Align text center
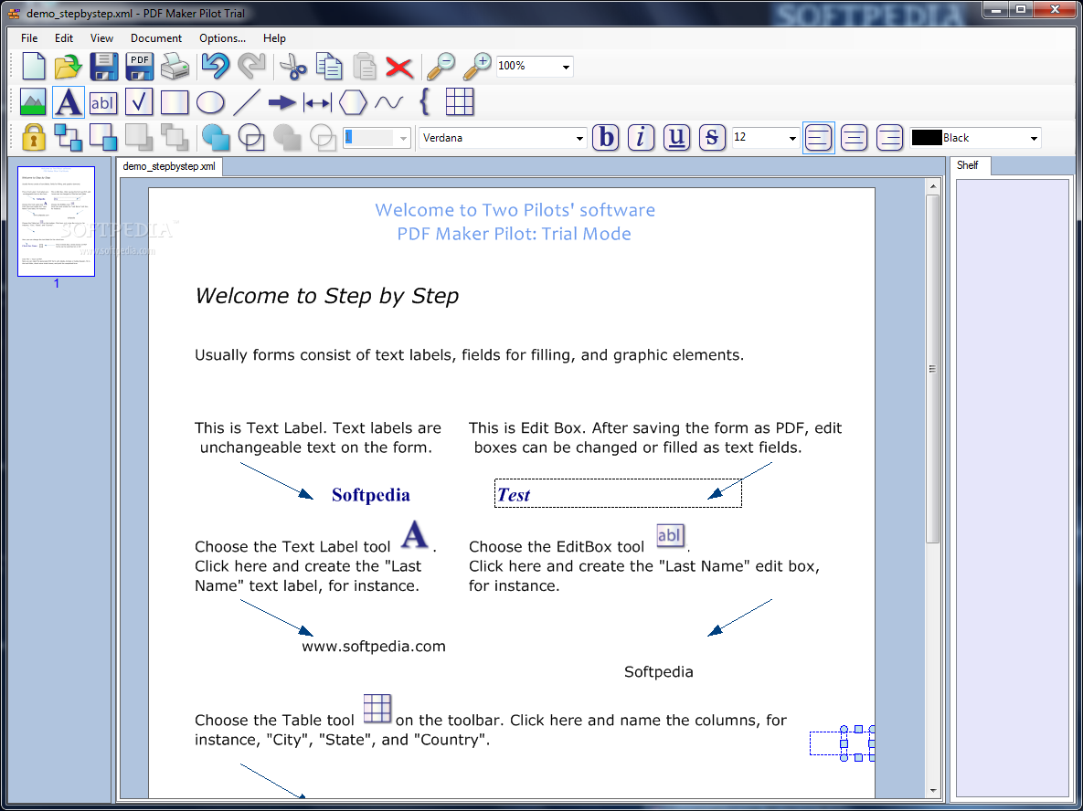 tap(855, 137)
